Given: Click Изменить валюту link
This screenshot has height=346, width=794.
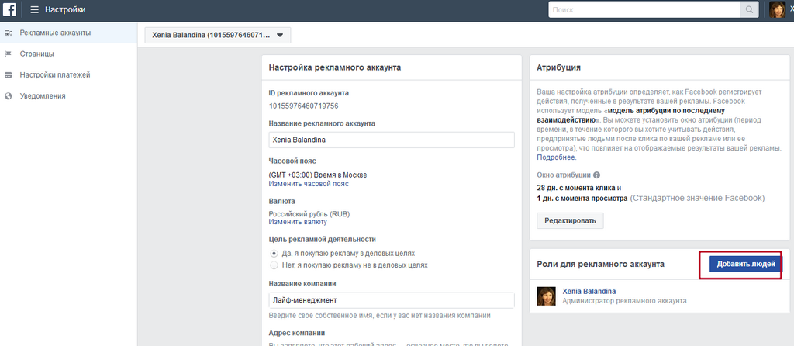Looking at the screenshot, I should tap(298, 222).
